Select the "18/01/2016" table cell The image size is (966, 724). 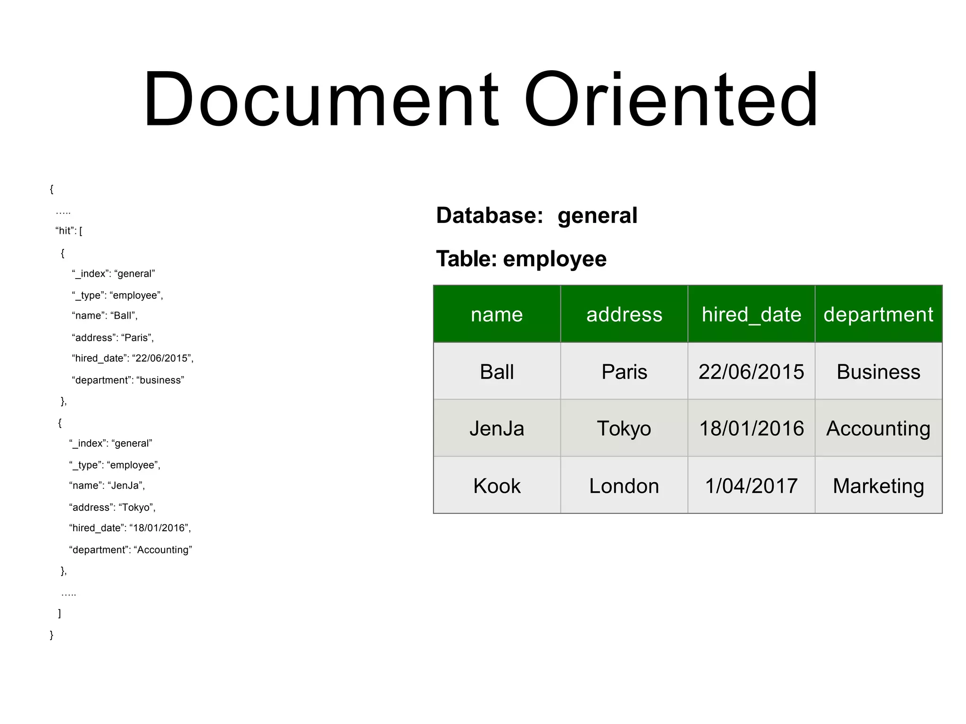pyautogui.click(x=751, y=428)
